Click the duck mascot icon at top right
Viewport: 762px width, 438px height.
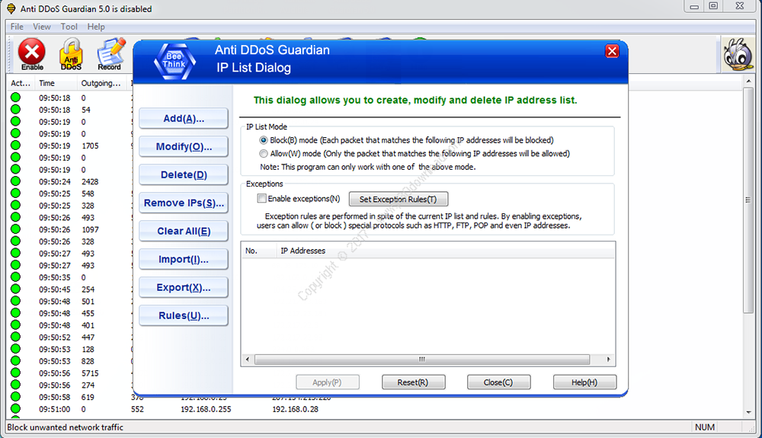[738, 54]
